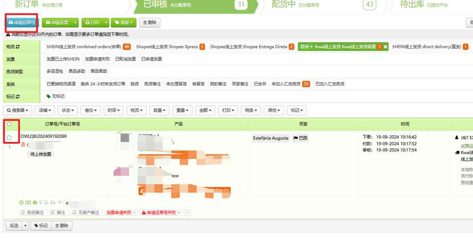The height and width of the screenshot is (238, 473).
Task: Check the box for order OWLQBJ202409192069
Action: [9, 138]
